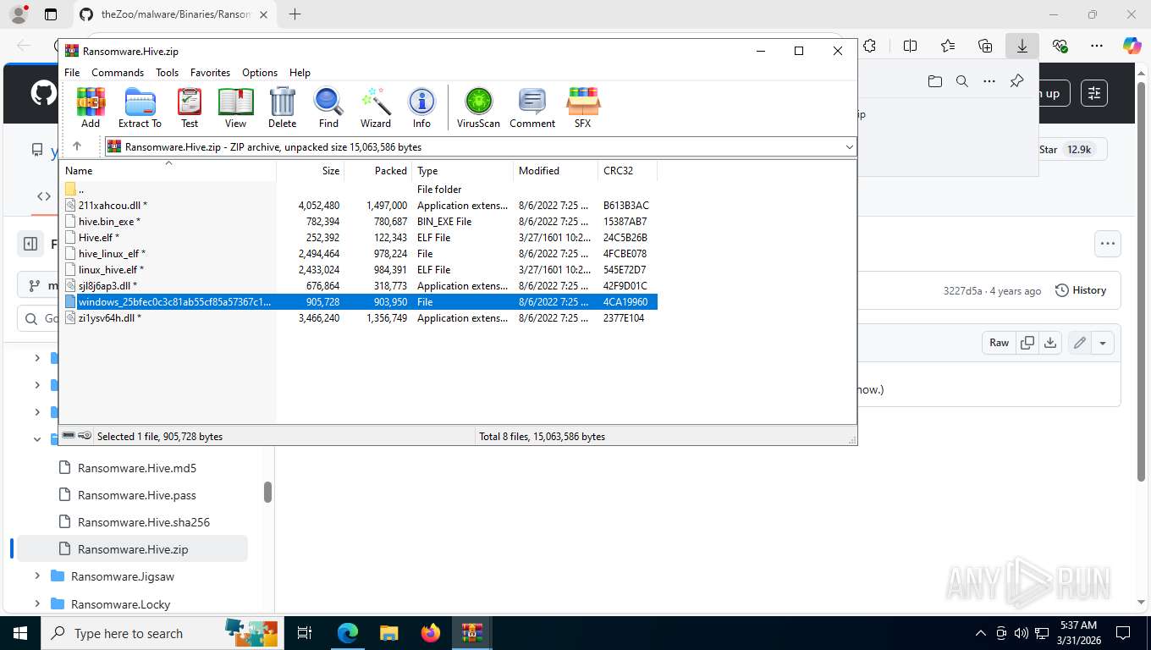Sort by Size column header
This screenshot has height=650, width=1151.
tap(310, 171)
